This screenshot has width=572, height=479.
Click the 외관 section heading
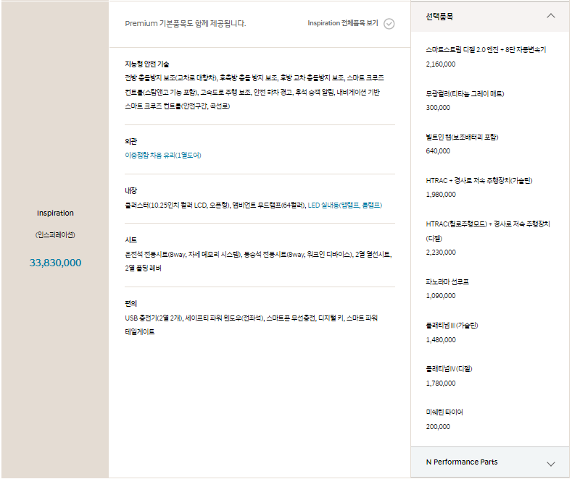point(131,141)
